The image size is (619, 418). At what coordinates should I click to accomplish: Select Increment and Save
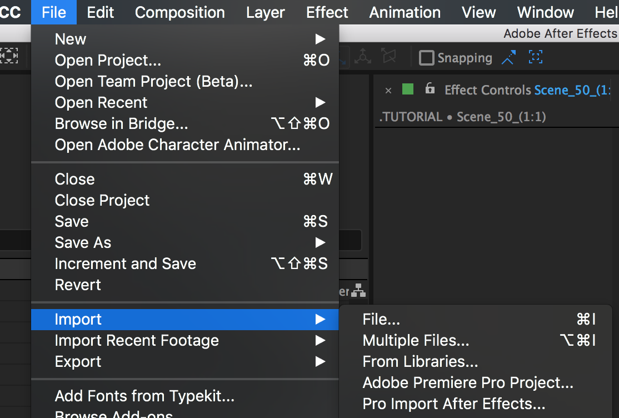click(126, 263)
